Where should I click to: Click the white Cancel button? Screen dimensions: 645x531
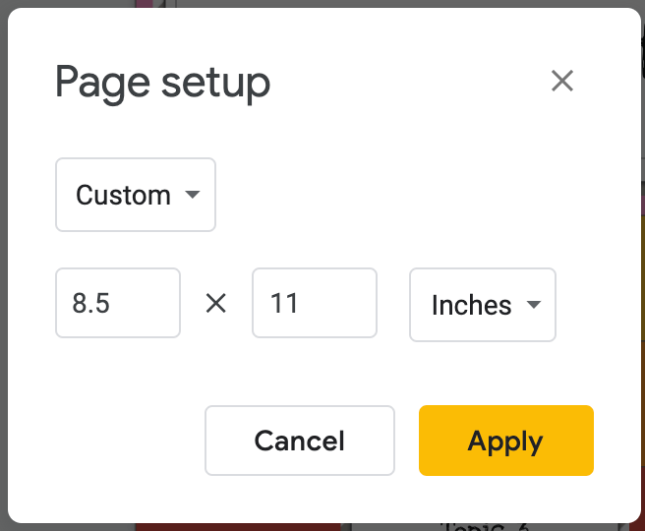[x=299, y=441]
